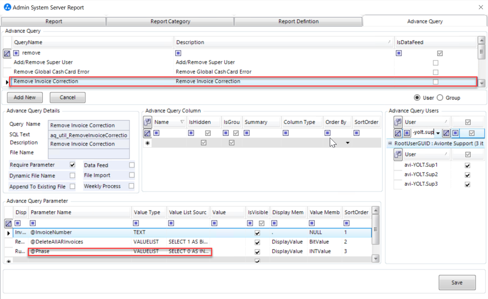Uncheck avi-YOLT.Sup2 user checkbox
The width and height of the screenshot is (488, 299).
click(x=467, y=175)
